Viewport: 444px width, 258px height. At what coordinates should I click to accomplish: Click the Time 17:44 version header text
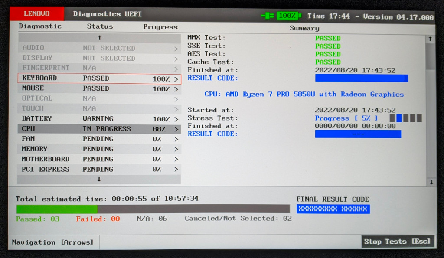tap(370, 17)
